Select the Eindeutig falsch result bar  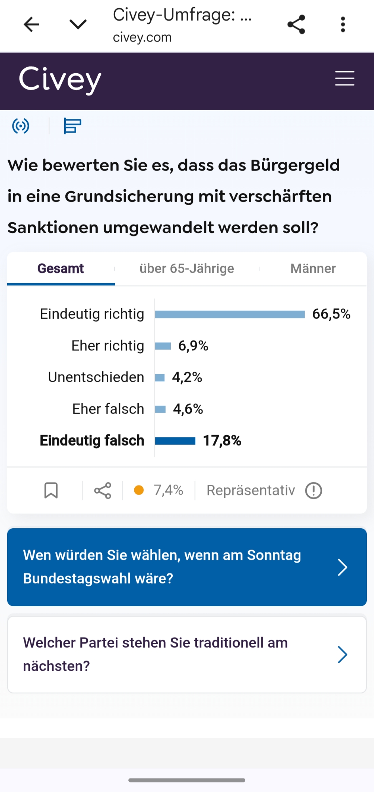[175, 441]
